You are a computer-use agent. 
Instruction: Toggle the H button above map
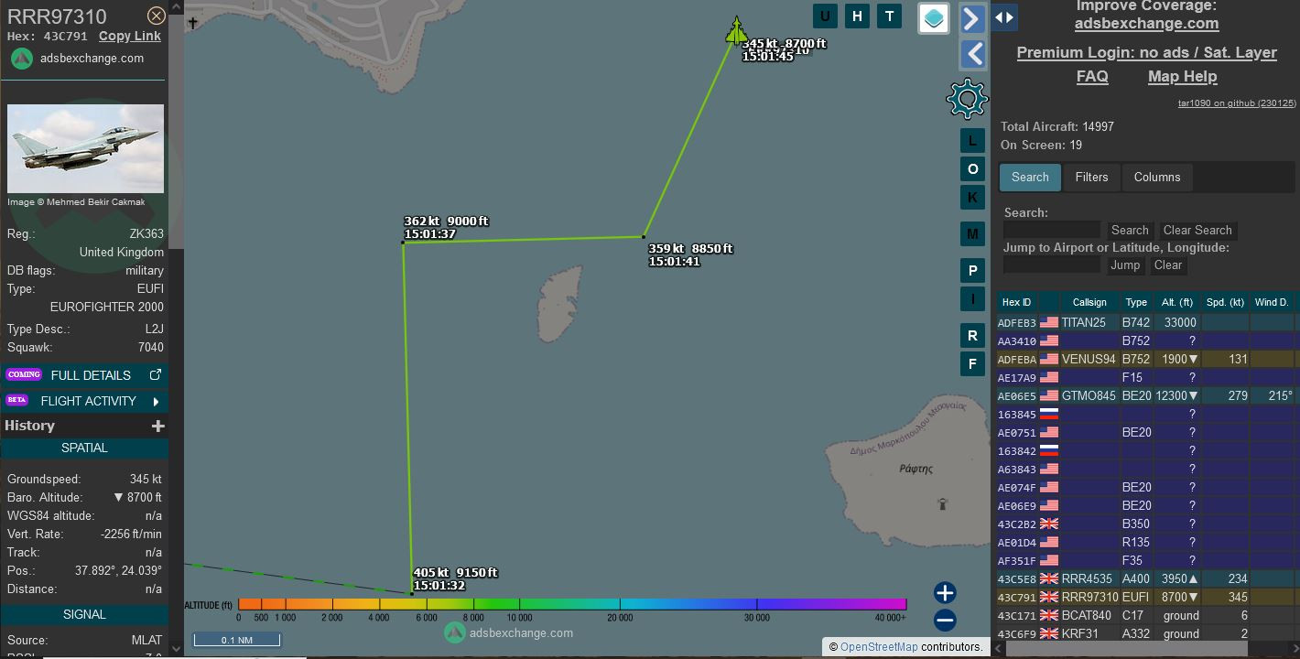[857, 16]
